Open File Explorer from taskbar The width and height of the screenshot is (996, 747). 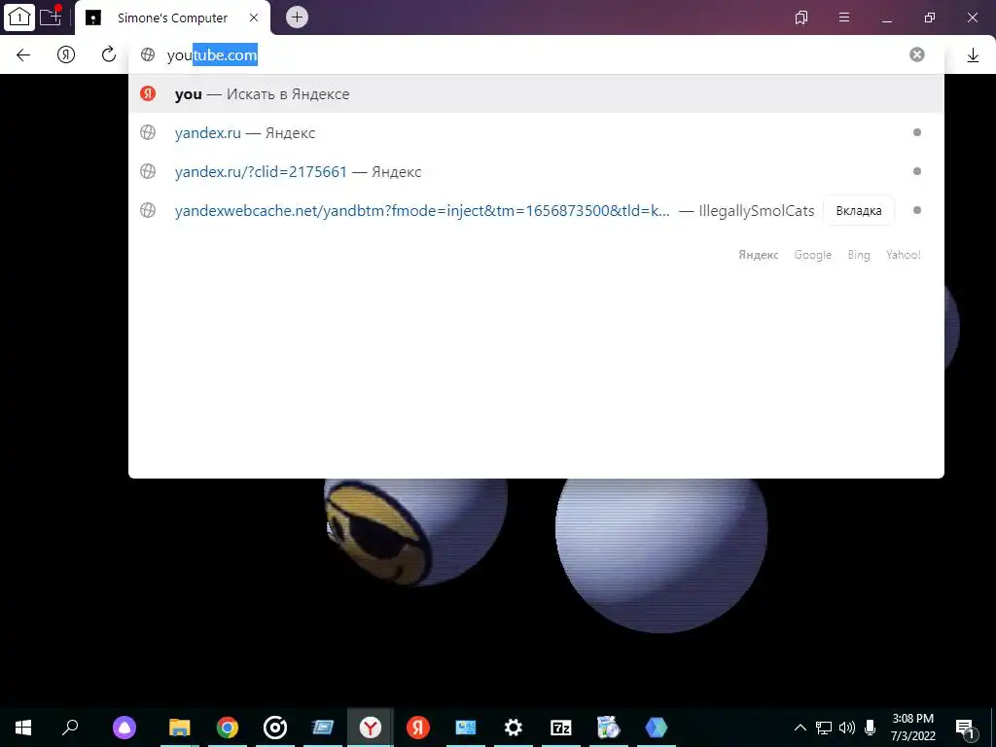(x=180, y=728)
